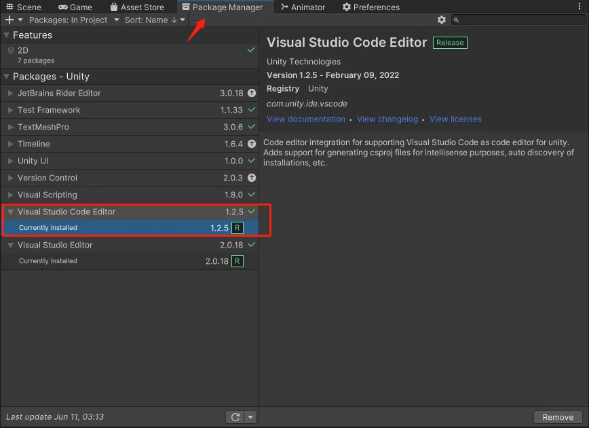This screenshot has height=428, width=589.
Task: Expand the JetBrains Rider Editor package
Action: (11, 93)
